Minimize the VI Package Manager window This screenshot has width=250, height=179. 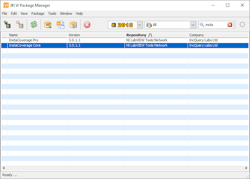(x=213, y=5)
